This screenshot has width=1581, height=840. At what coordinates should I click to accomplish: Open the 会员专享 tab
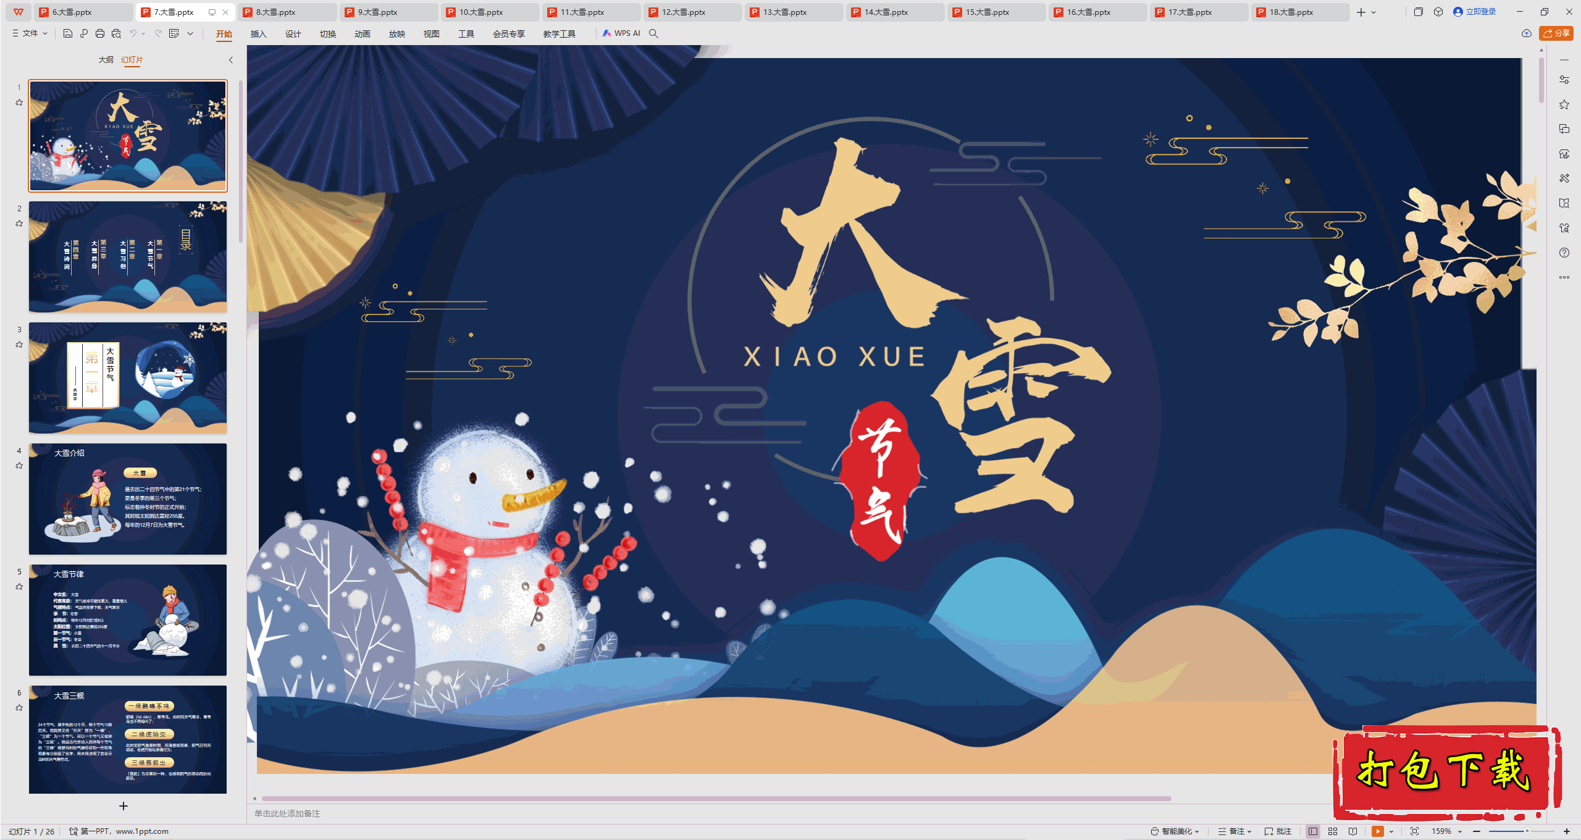pyautogui.click(x=508, y=34)
